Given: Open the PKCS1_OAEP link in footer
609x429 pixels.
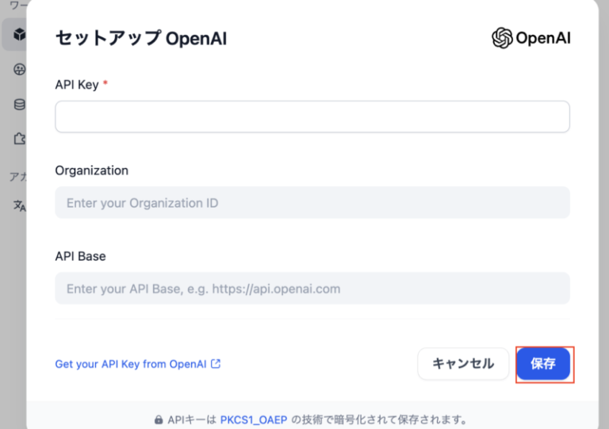Looking at the screenshot, I should 253,419.
